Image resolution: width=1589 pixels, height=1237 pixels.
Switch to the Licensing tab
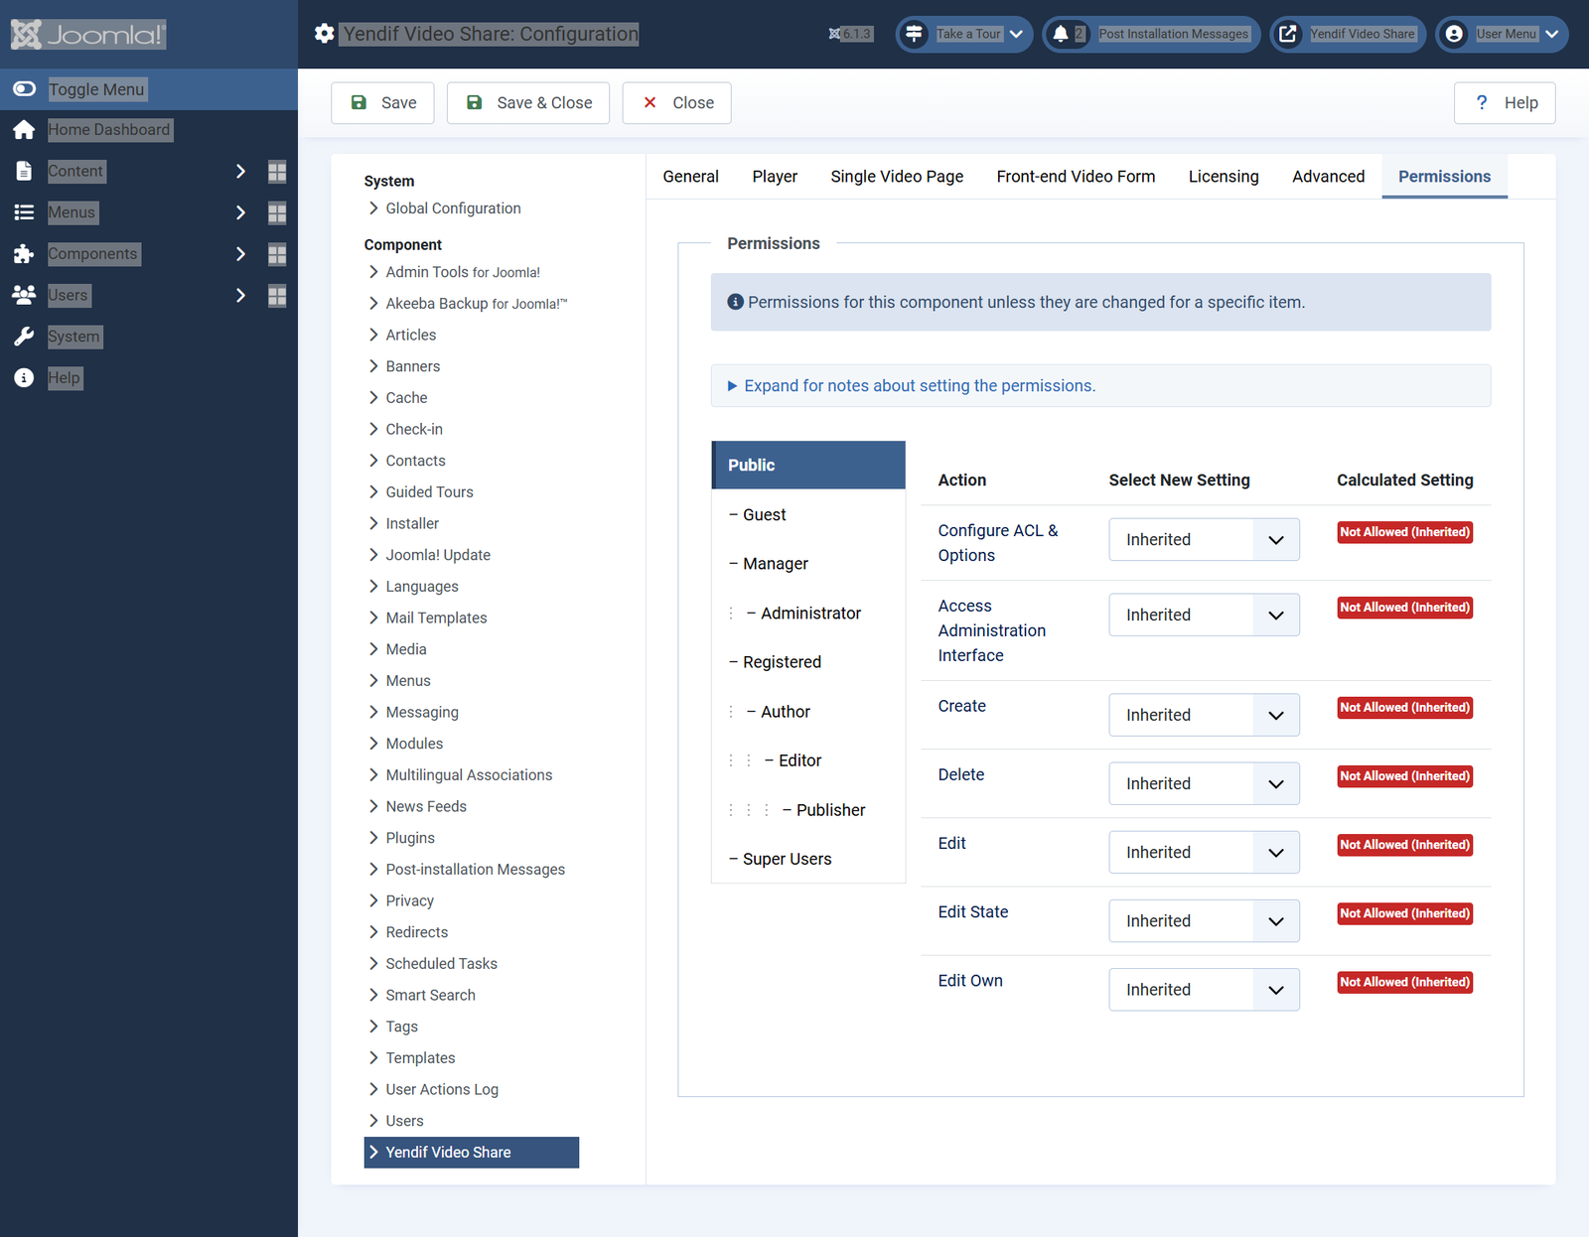pos(1224,177)
